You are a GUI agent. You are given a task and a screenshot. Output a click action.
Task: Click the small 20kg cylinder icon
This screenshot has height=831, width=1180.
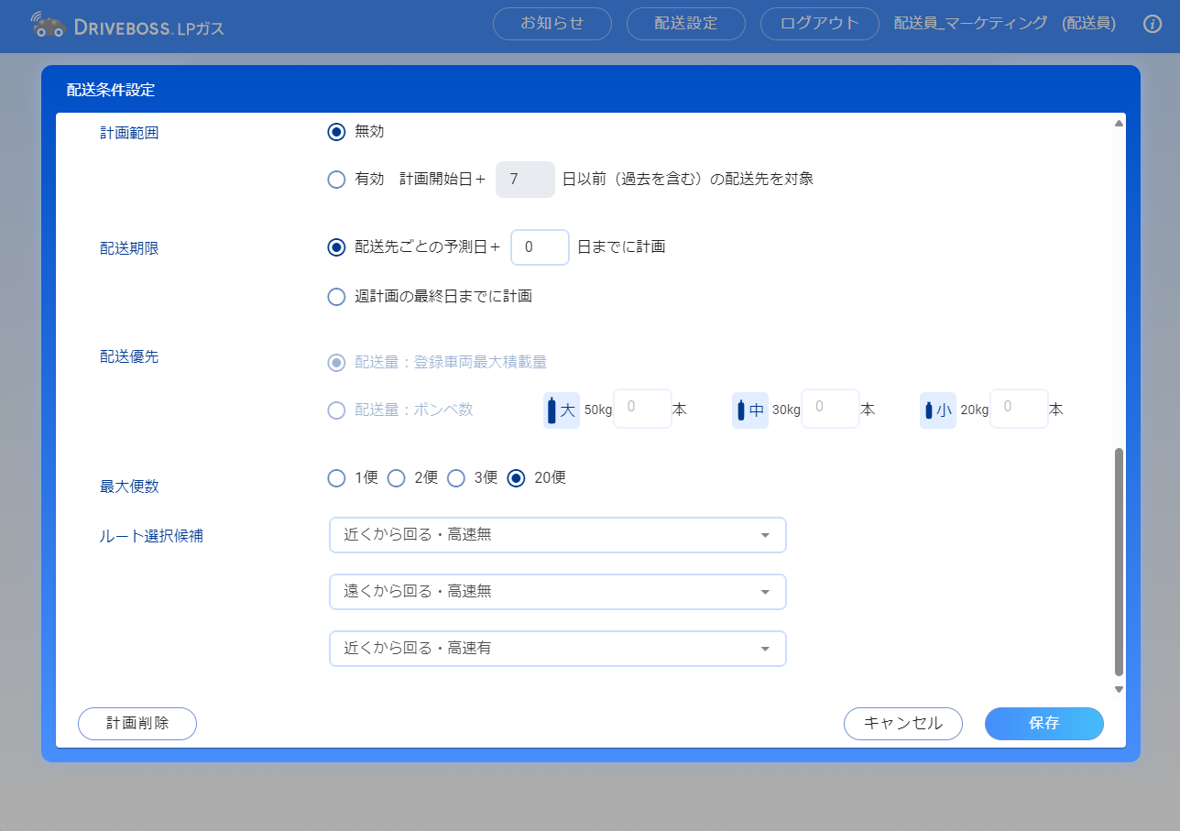coord(938,410)
